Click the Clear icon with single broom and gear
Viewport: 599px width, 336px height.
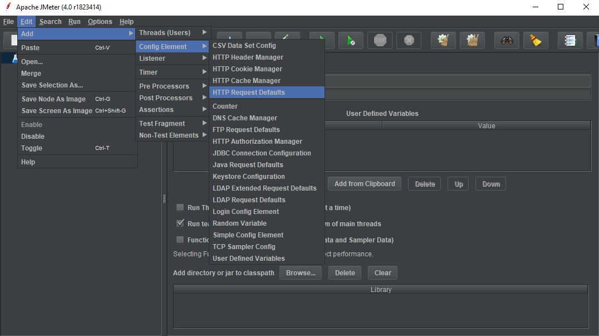pyautogui.click(x=443, y=40)
